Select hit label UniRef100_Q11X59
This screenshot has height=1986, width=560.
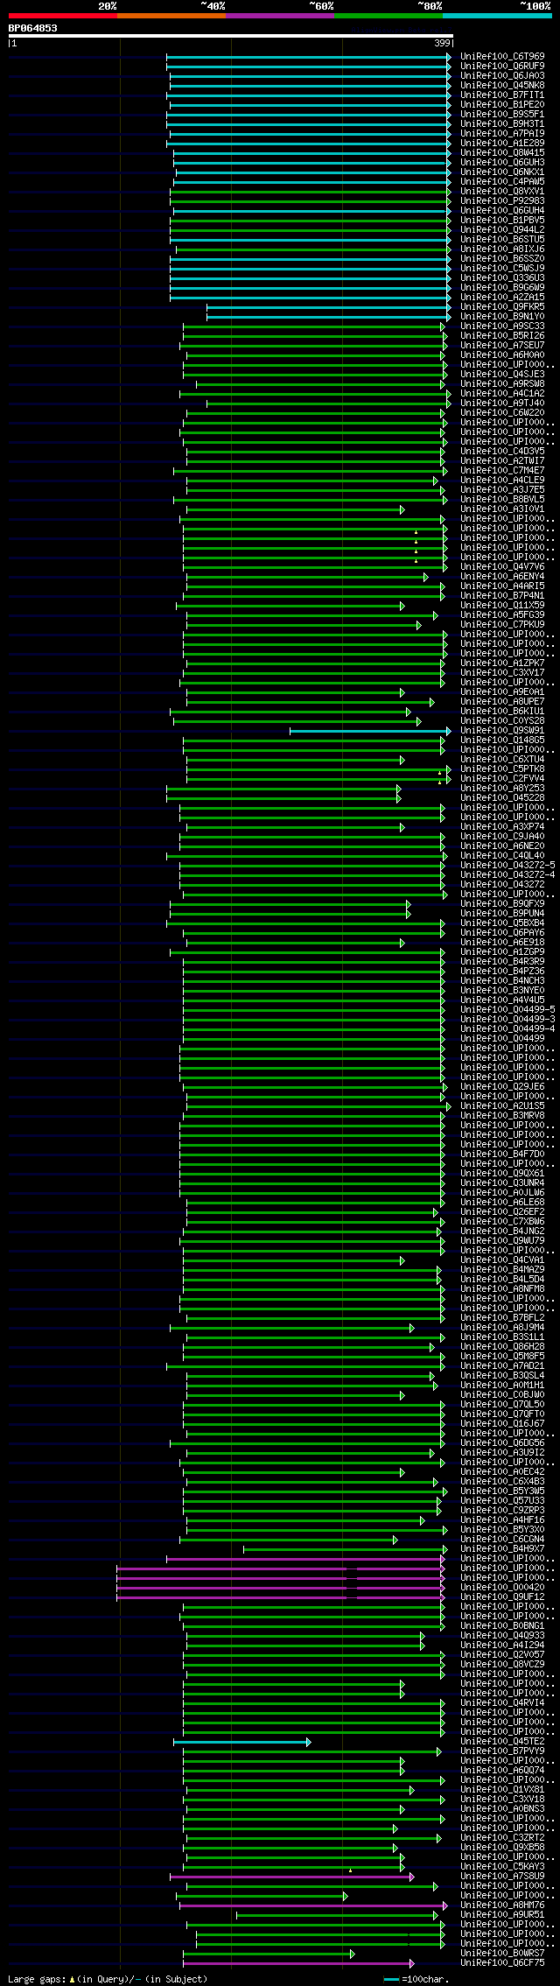[502, 606]
